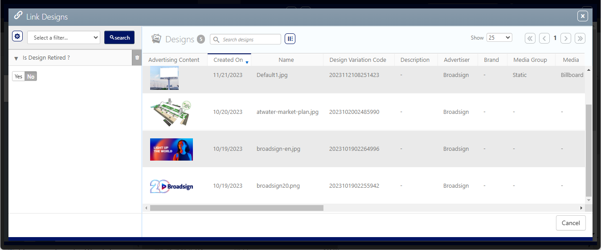Viewport: 601px width, 250px height.
Task: Delete the Is Design Retired filter
Action: (x=137, y=58)
